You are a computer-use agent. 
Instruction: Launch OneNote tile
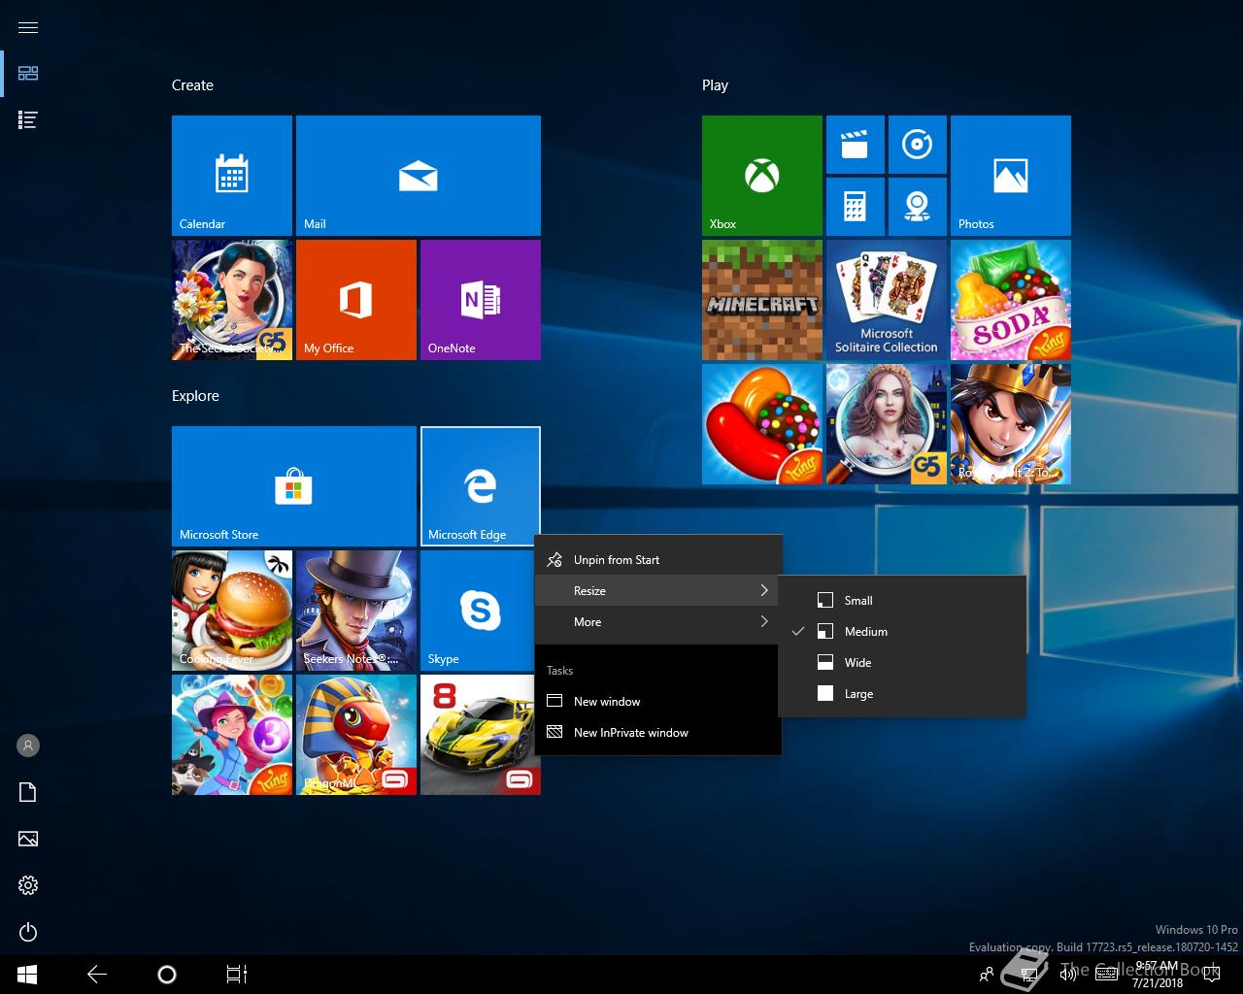[481, 300]
